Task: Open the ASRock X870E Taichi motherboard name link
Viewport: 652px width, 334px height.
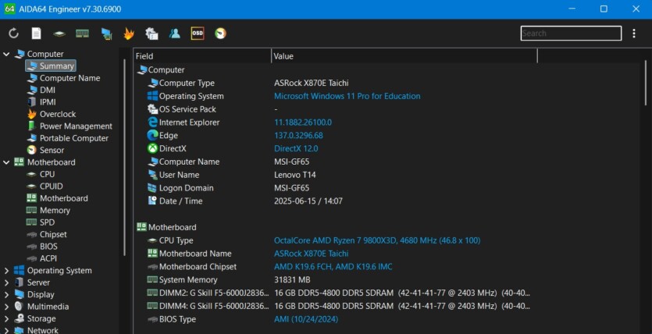Action: click(x=311, y=254)
